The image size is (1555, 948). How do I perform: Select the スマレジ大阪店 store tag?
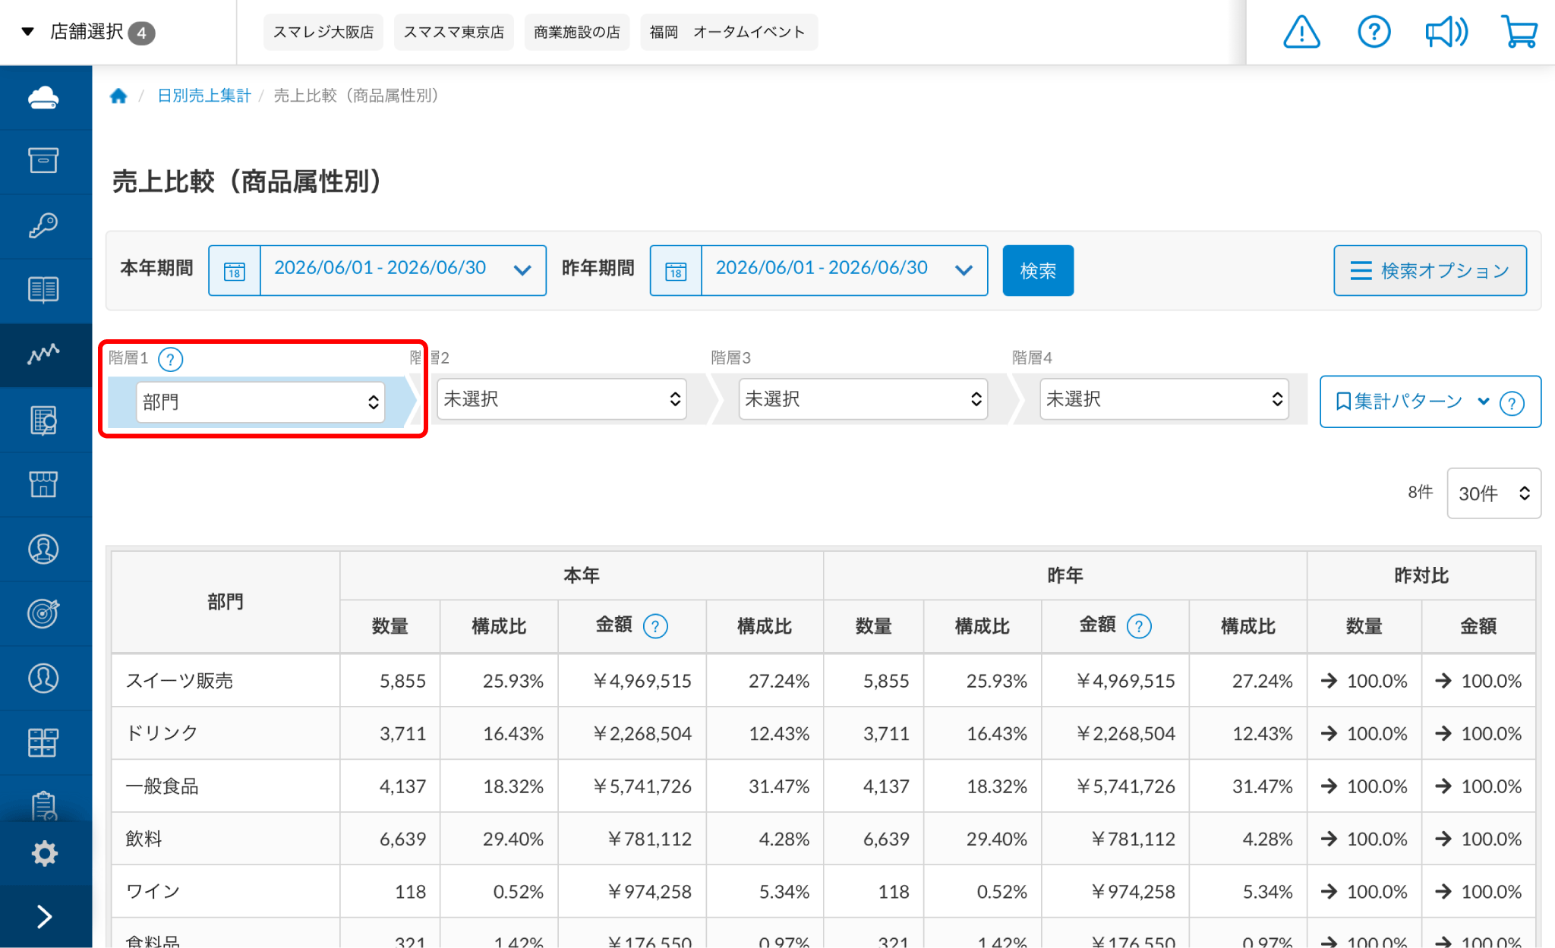click(323, 32)
